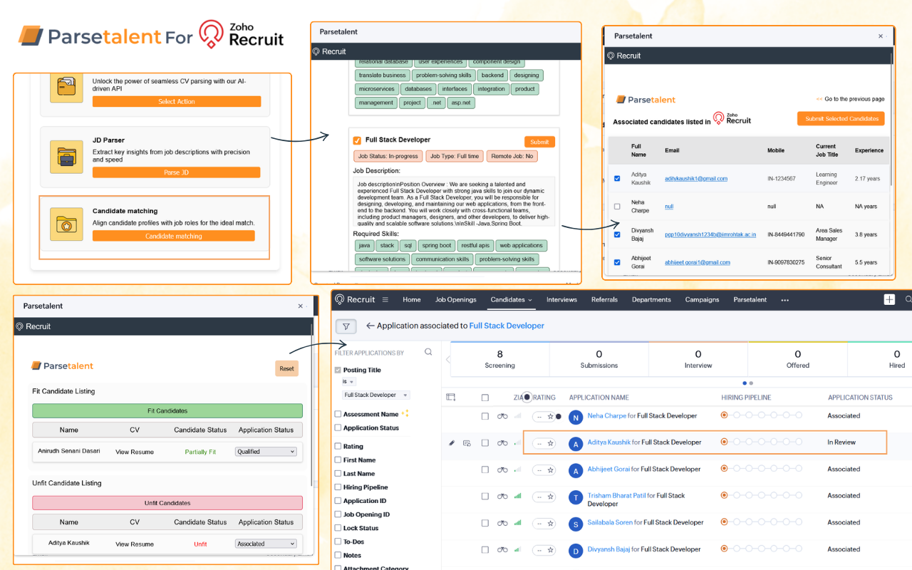Enable the Application Status filter checkbox
The height and width of the screenshot is (570, 912).
pyautogui.click(x=338, y=427)
